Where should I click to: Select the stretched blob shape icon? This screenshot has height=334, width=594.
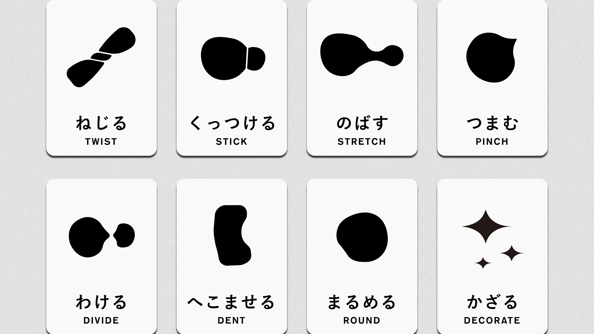[362, 55]
